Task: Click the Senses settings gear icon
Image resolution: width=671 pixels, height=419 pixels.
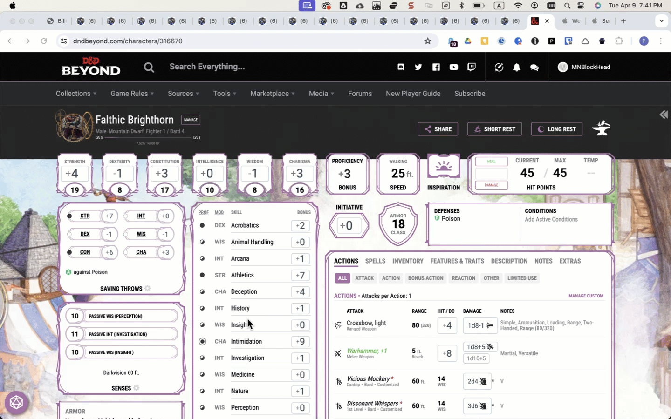Action: coord(137,388)
